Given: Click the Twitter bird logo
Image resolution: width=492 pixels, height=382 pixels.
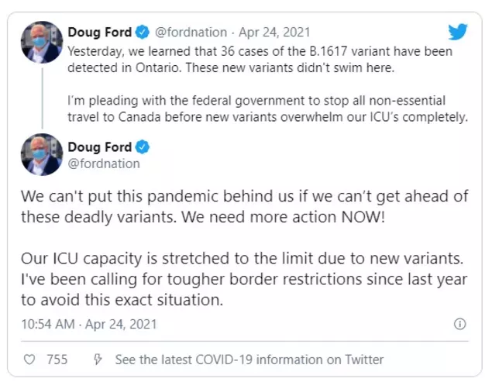Looking at the screenshot, I should click(x=458, y=32).
